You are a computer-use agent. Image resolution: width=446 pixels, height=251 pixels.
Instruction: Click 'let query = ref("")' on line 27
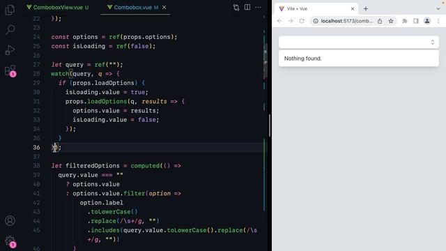pos(87,65)
